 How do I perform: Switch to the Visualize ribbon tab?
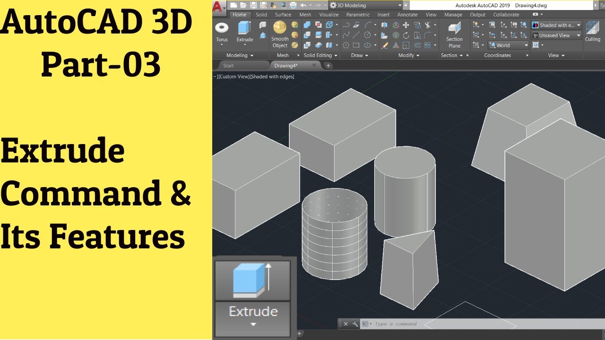tap(329, 15)
